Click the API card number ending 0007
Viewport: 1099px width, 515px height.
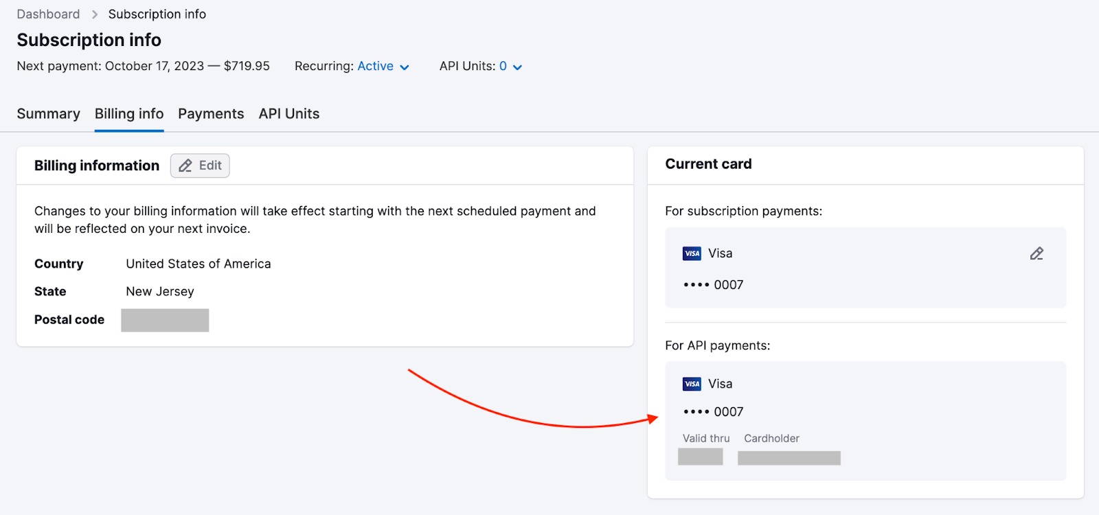pos(713,412)
